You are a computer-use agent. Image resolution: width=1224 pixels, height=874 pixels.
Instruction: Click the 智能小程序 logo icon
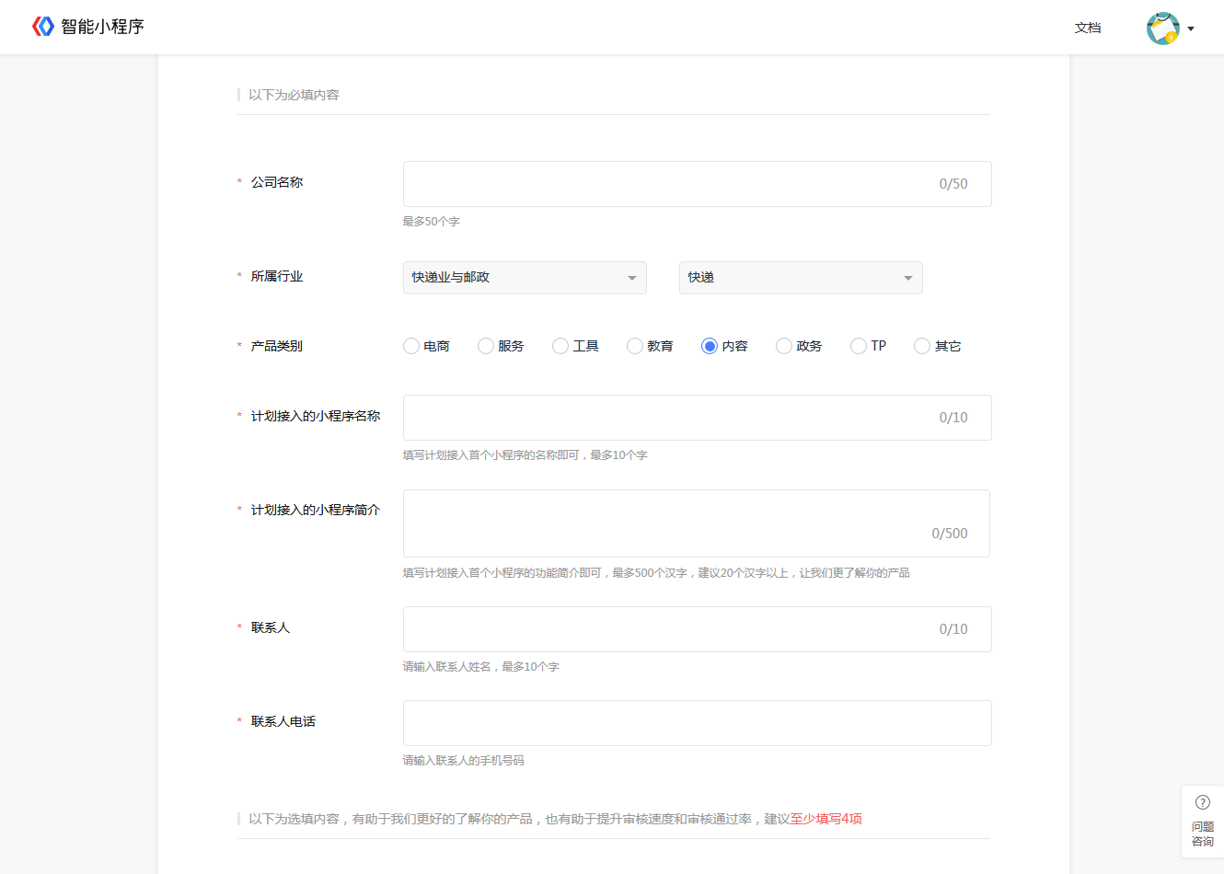[x=43, y=27]
